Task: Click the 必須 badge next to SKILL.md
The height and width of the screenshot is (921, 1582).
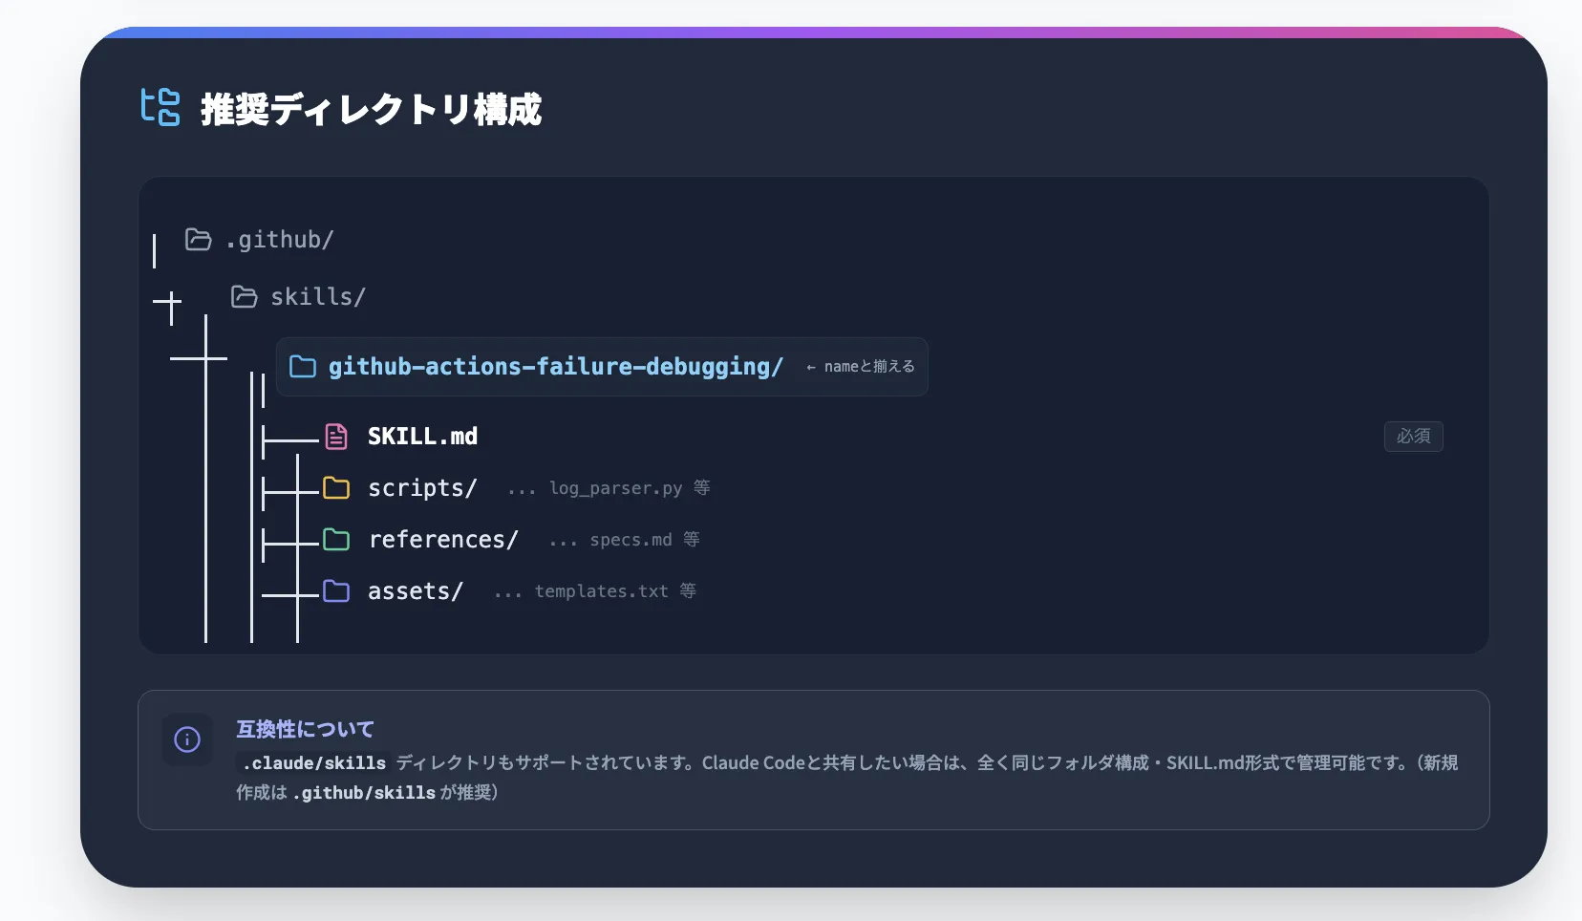Action: tap(1414, 436)
